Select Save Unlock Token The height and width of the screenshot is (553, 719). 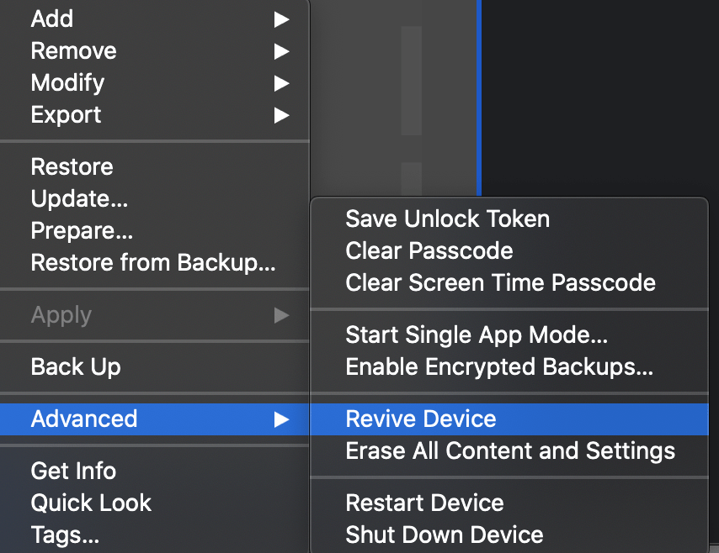447,219
